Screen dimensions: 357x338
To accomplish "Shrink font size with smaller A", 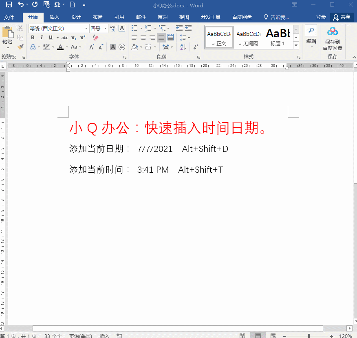I will tap(101, 47).
